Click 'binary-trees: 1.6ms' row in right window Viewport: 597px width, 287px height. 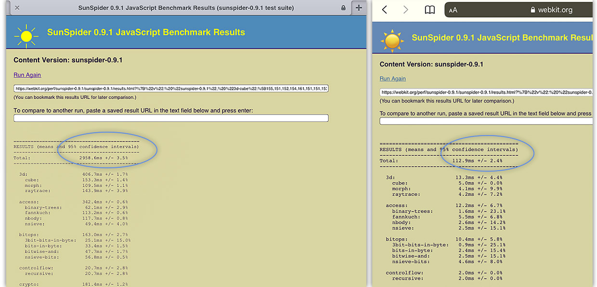449,212
